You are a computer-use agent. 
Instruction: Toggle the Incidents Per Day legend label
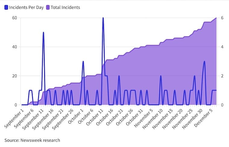pyautogui.click(x=27, y=7)
